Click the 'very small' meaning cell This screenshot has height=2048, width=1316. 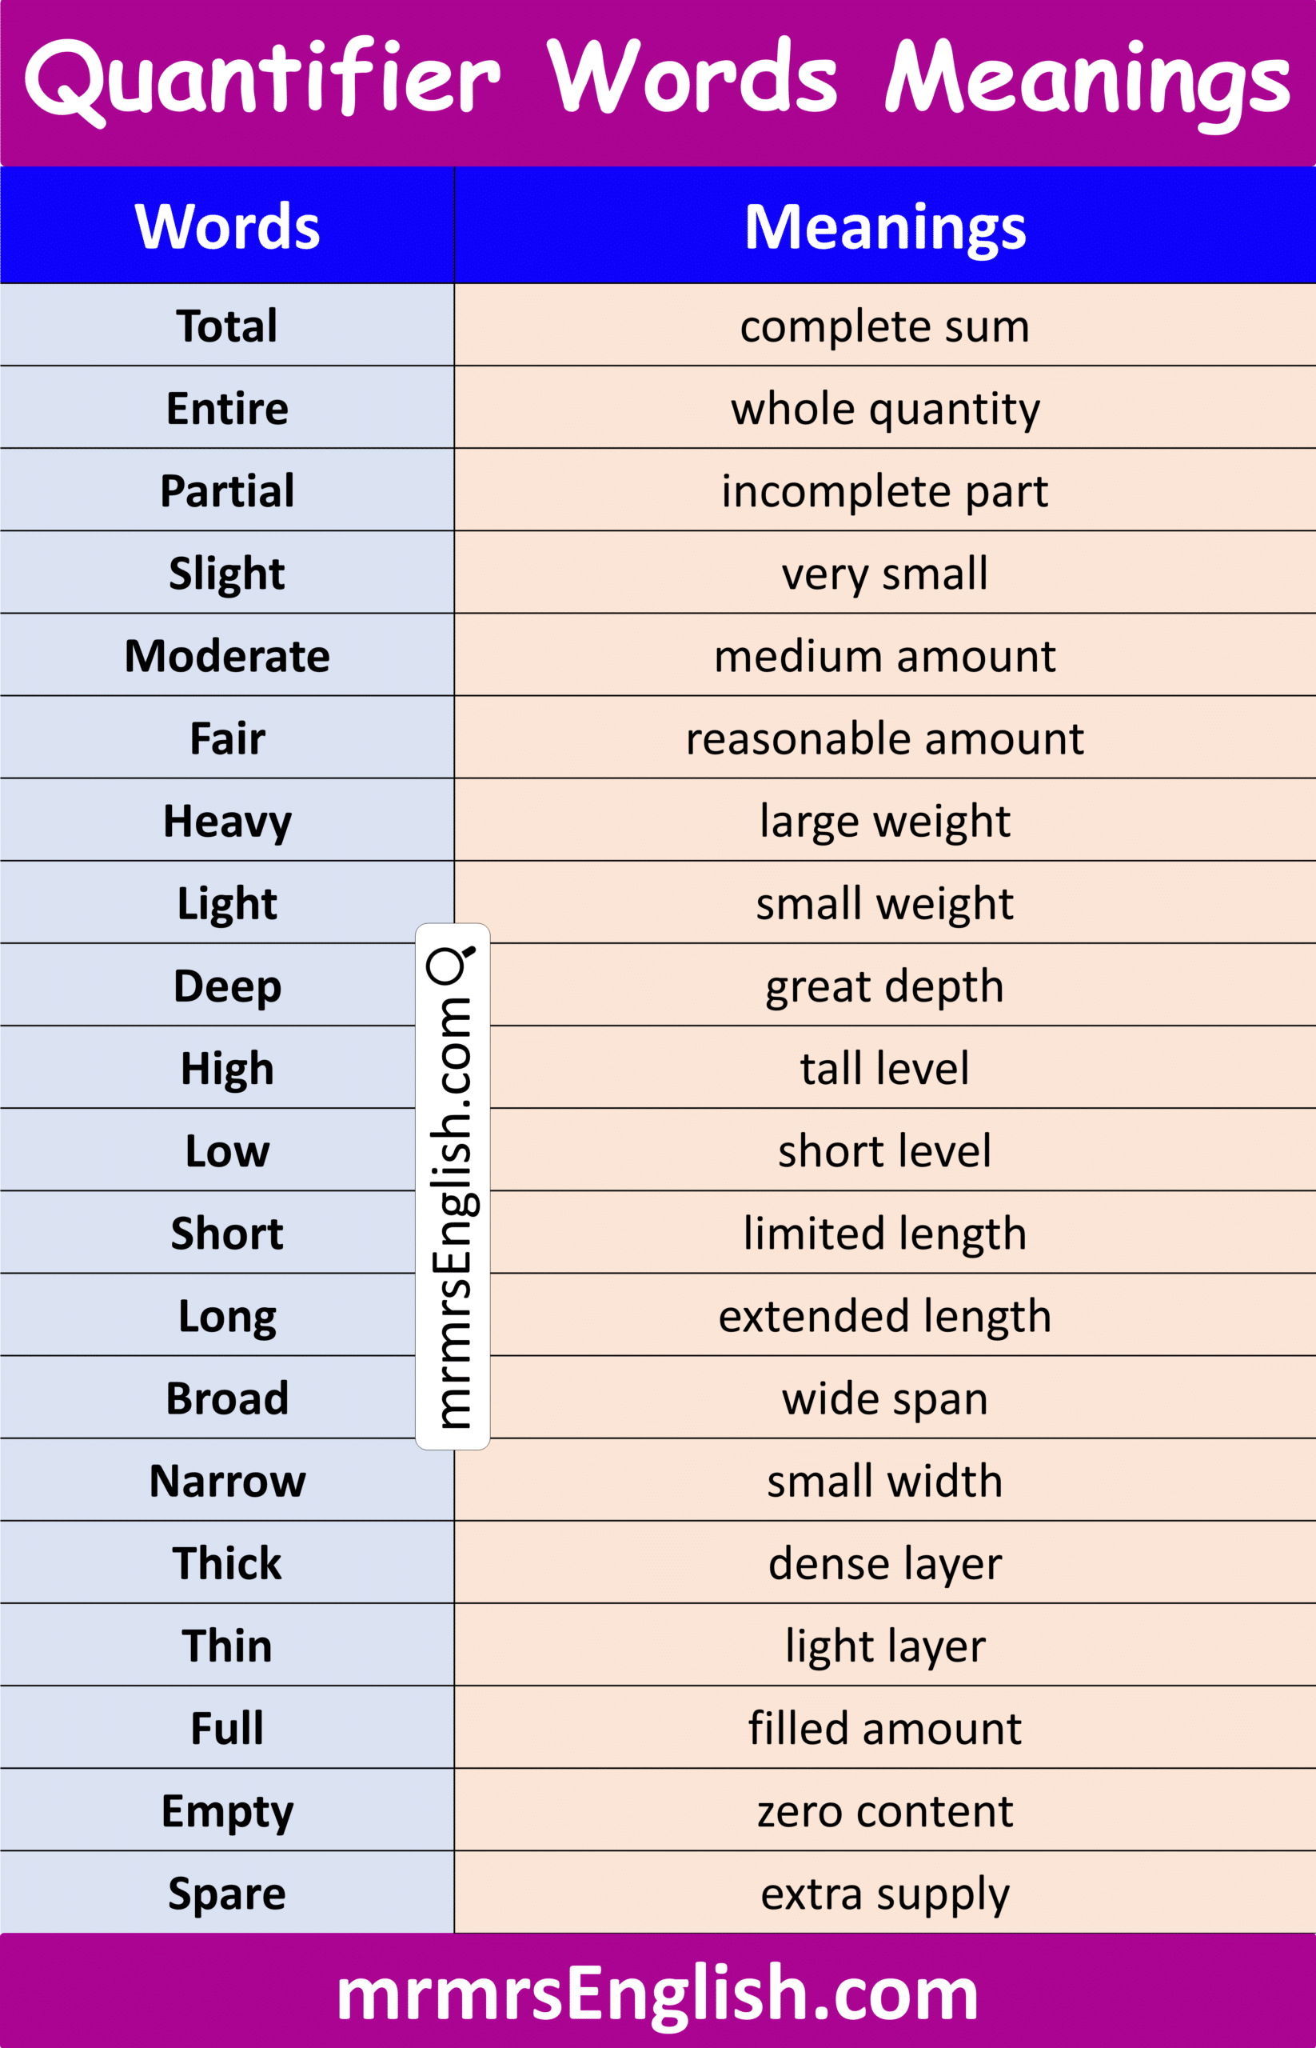[884, 573]
